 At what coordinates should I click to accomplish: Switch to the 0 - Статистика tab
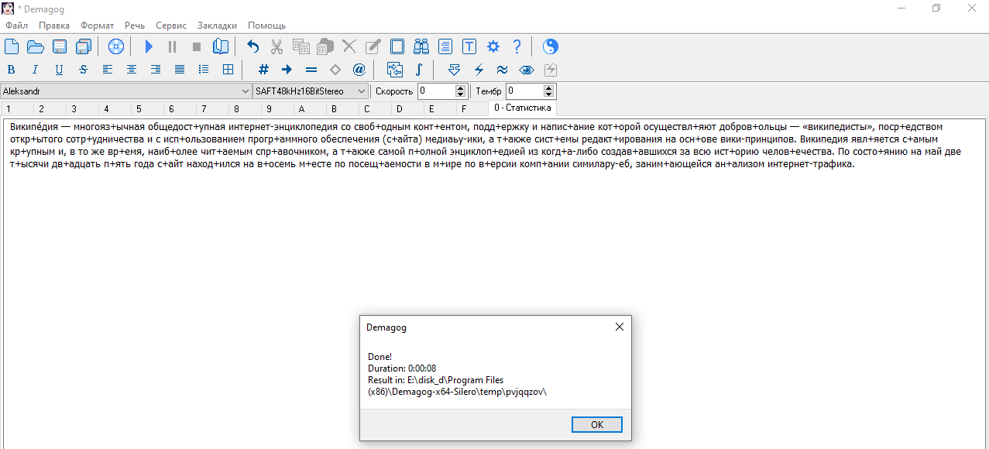pyautogui.click(x=522, y=108)
